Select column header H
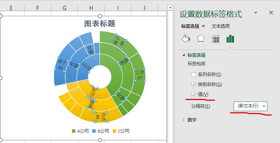This screenshot has width=280, height=143. pos(91,8)
